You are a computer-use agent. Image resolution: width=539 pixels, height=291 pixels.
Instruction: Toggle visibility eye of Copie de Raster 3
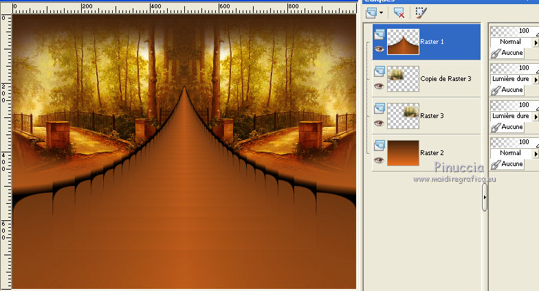(x=379, y=86)
